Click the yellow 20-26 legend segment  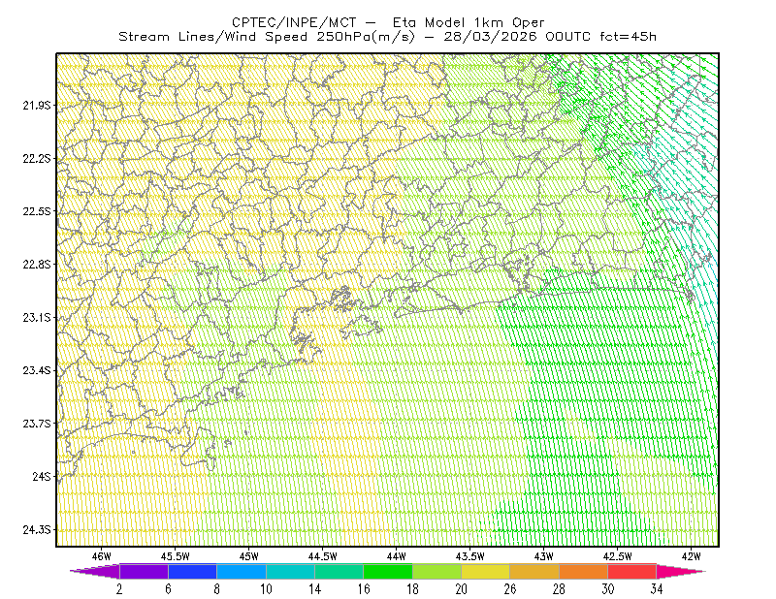(486, 571)
